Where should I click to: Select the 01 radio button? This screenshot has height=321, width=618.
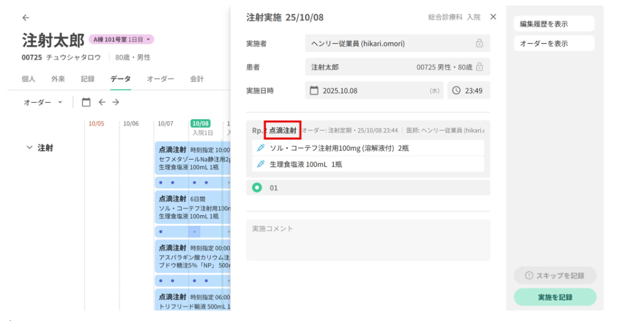[257, 187]
